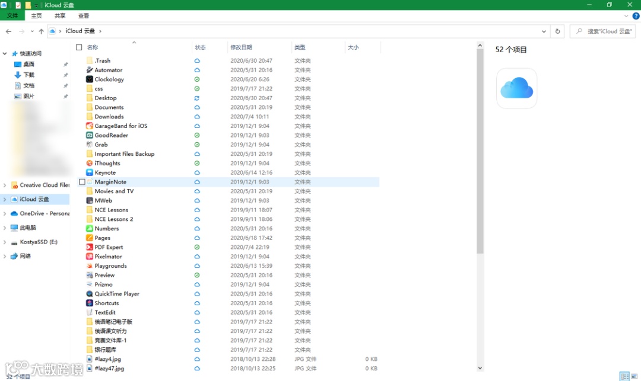Image resolution: width=641 pixels, height=381 pixels.
Task: Switch to details view layout icon
Action: pyautogui.click(x=624, y=376)
